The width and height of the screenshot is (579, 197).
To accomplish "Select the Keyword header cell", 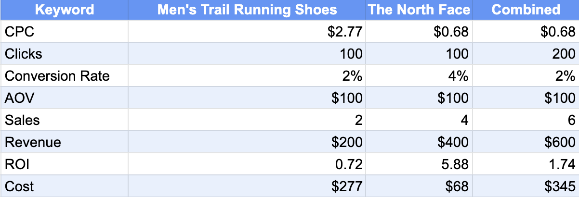I will pyautogui.click(x=64, y=10).
